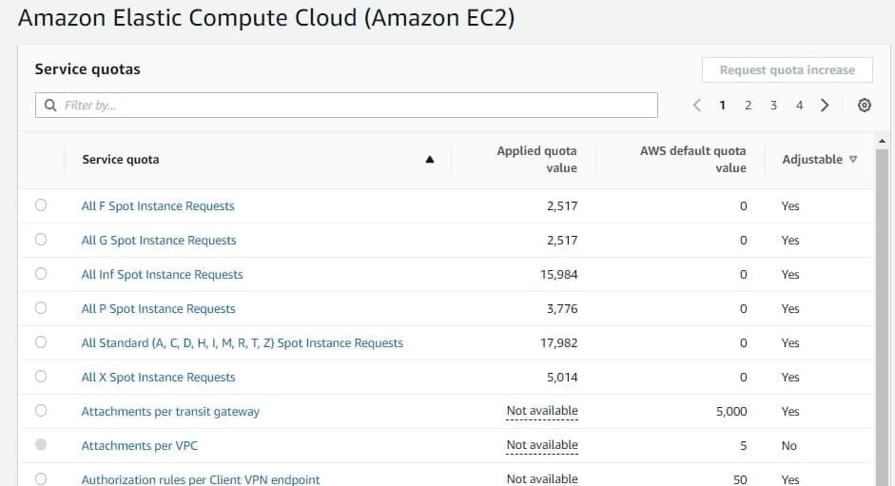Choose the All X Spot Instance Requests radio
This screenshot has width=895, height=486.
click(41, 377)
